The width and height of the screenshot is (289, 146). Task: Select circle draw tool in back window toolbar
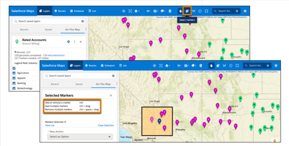(x=200, y=11)
